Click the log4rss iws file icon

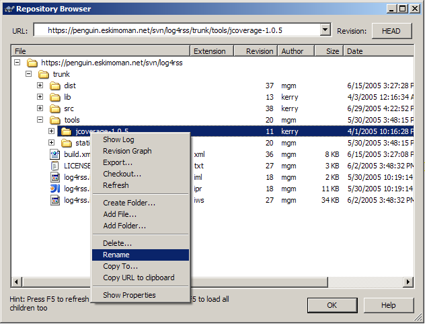click(x=55, y=201)
